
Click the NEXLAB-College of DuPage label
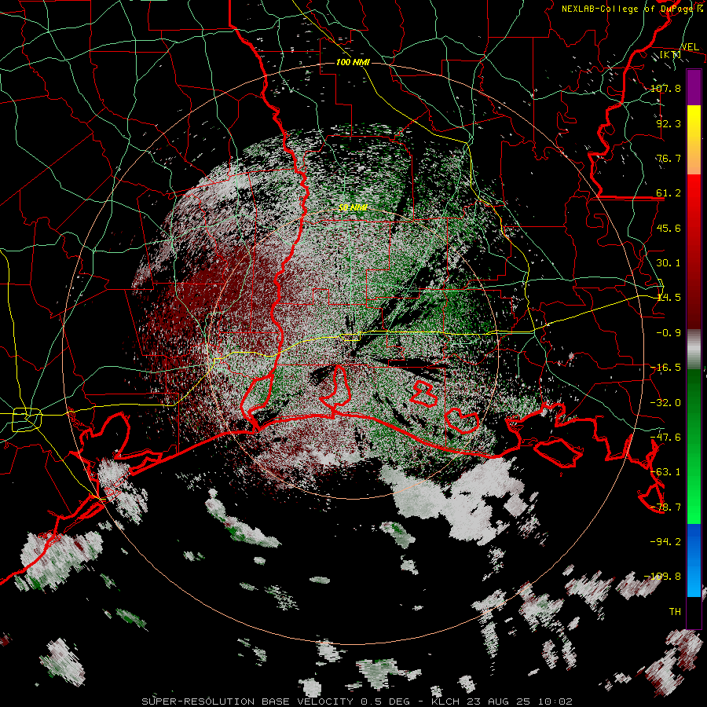[632, 9]
